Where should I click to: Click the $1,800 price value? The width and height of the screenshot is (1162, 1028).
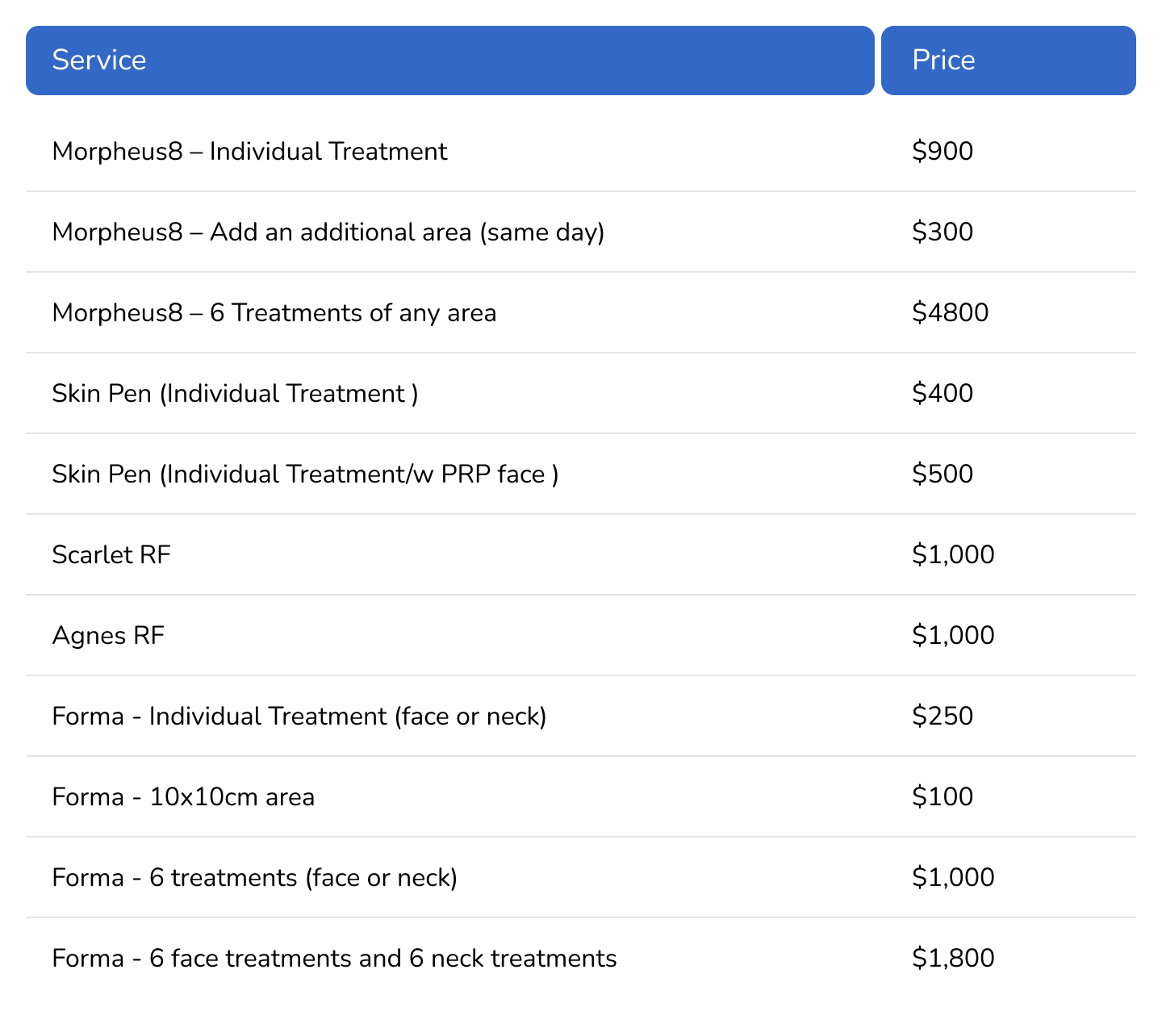[953, 959]
